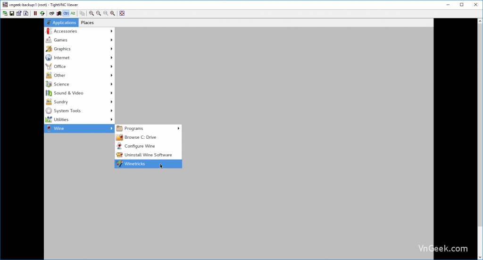483x260 pixels.
Task: Open the Accessories submenu
Action: point(79,31)
